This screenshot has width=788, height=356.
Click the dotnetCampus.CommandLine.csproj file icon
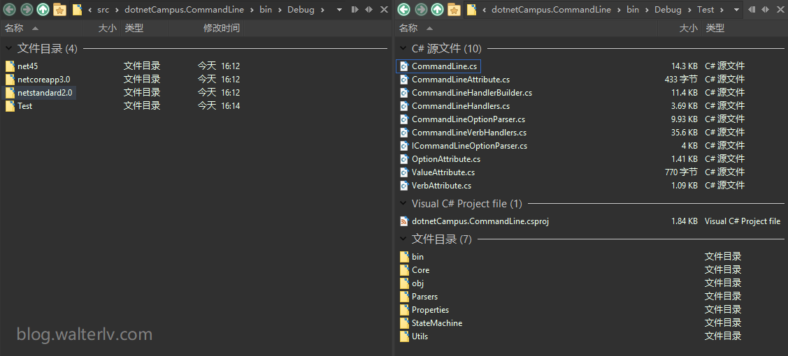point(403,221)
